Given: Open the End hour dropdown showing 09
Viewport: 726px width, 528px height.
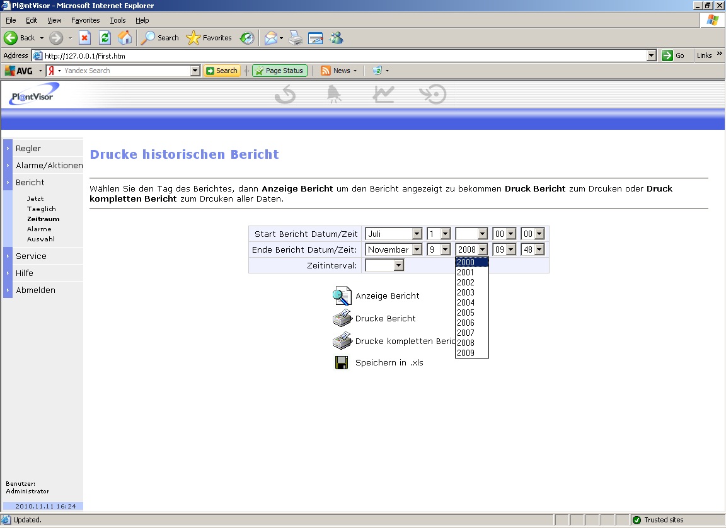Looking at the screenshot, I should click(504, 250).
